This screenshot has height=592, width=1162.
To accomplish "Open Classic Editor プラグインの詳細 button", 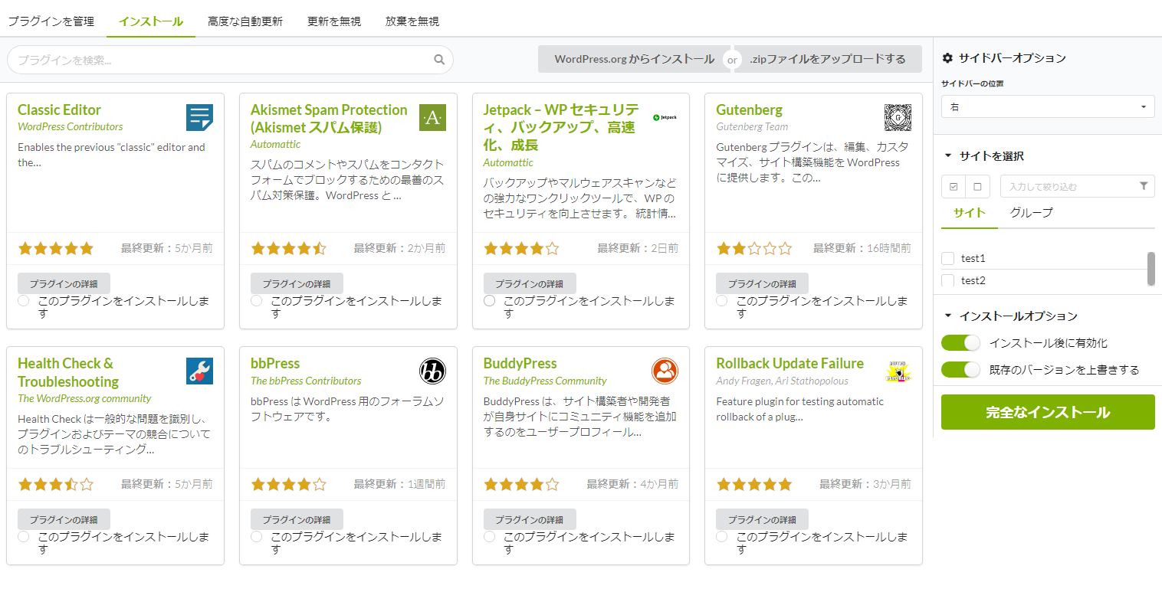I will (x=64, y=283).
